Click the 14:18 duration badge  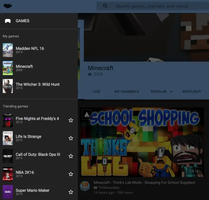(x=194, y=171)
